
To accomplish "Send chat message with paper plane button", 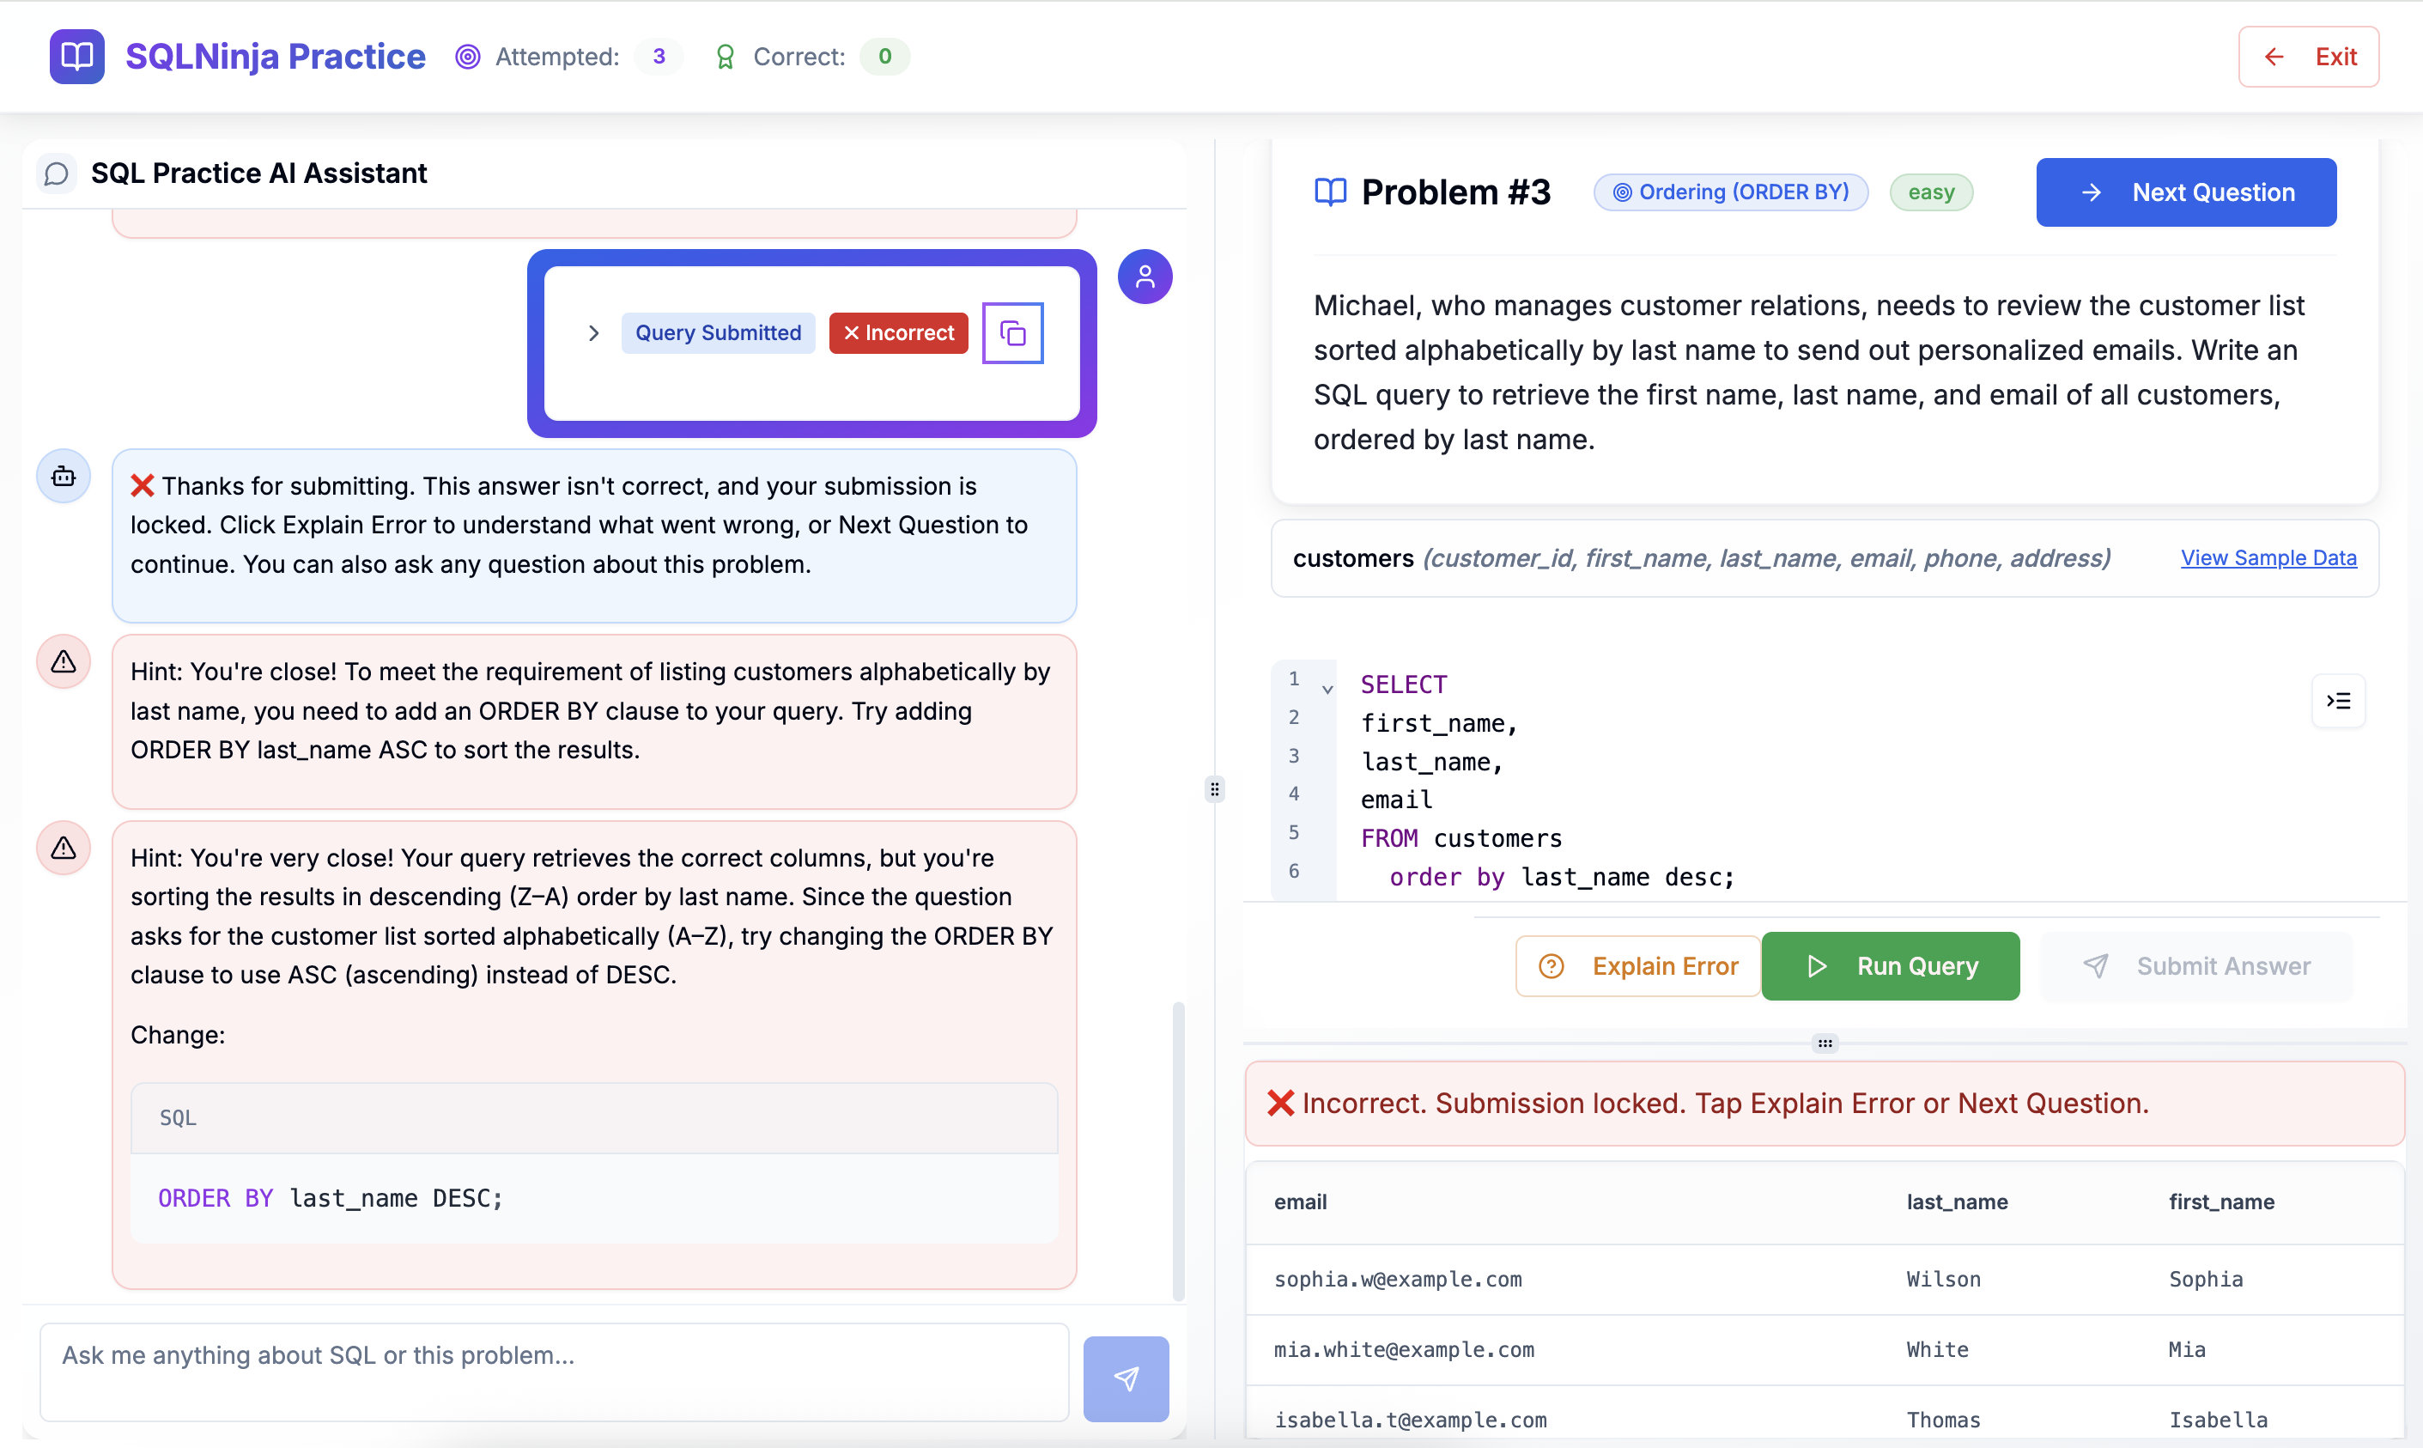I will pyautogui.click(x=1126, y=1378).
